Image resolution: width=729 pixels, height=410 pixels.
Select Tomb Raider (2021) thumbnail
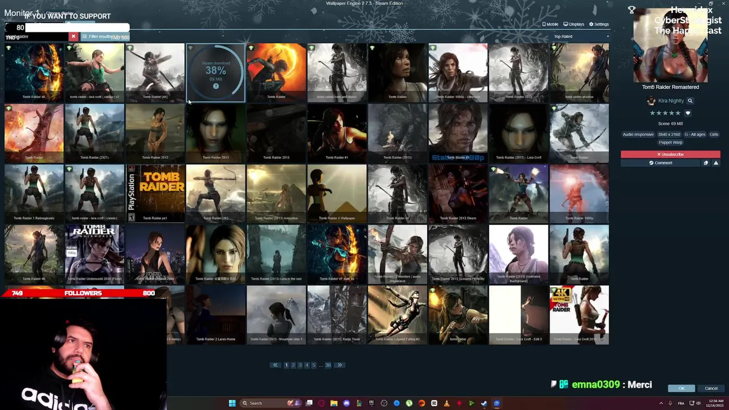pos(95,133)
